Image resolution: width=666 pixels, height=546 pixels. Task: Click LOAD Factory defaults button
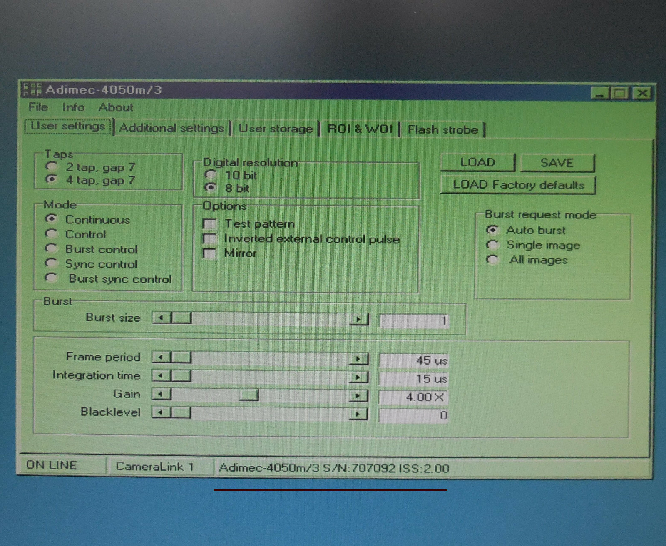point(518,185)
